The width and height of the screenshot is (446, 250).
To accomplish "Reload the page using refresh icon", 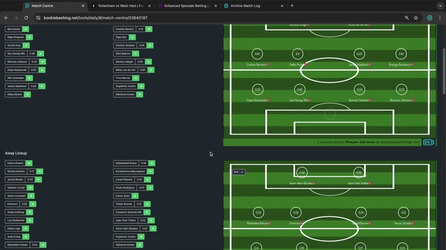I will click(26, 18).
